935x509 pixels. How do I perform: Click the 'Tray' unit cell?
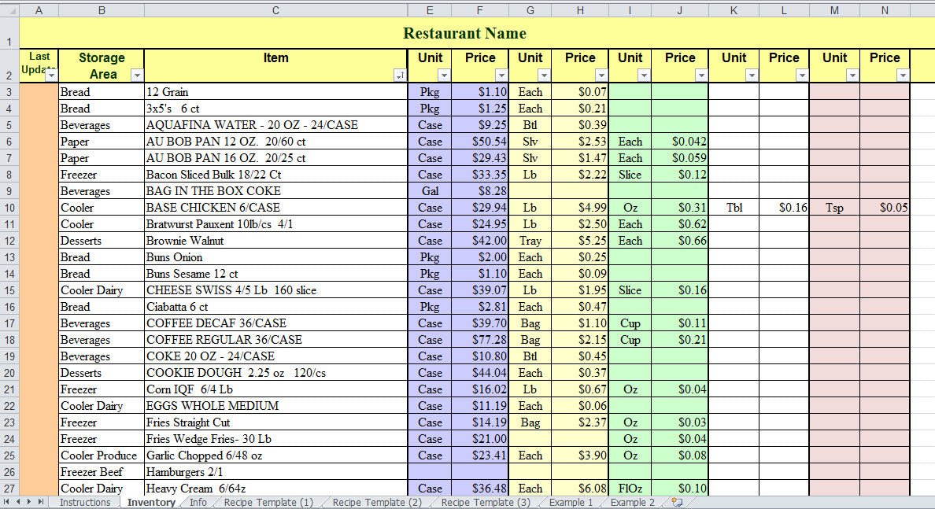pos(530,241)
